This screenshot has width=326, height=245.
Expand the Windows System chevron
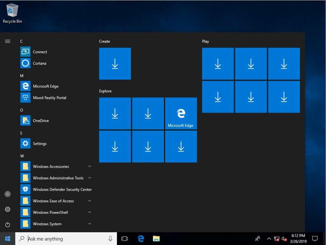tap(89, 224)
